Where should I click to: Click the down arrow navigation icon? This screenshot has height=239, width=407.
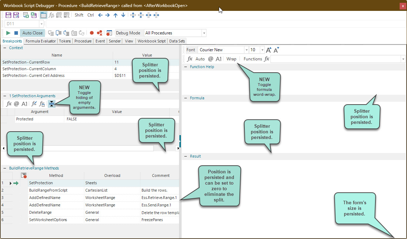pos(123,15)
